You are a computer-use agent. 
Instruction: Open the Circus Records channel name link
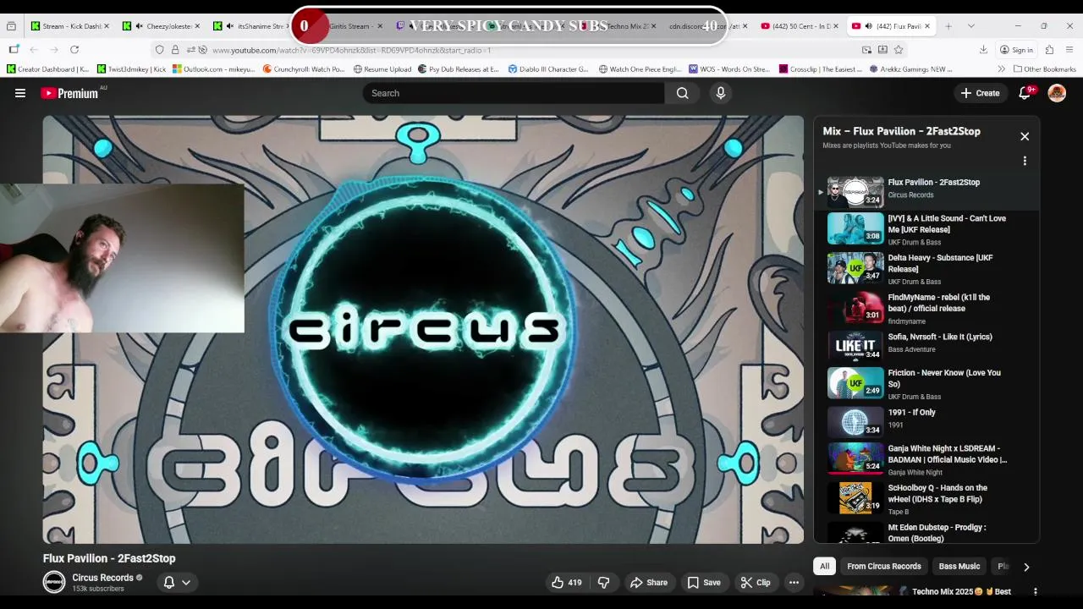(102, 578)
